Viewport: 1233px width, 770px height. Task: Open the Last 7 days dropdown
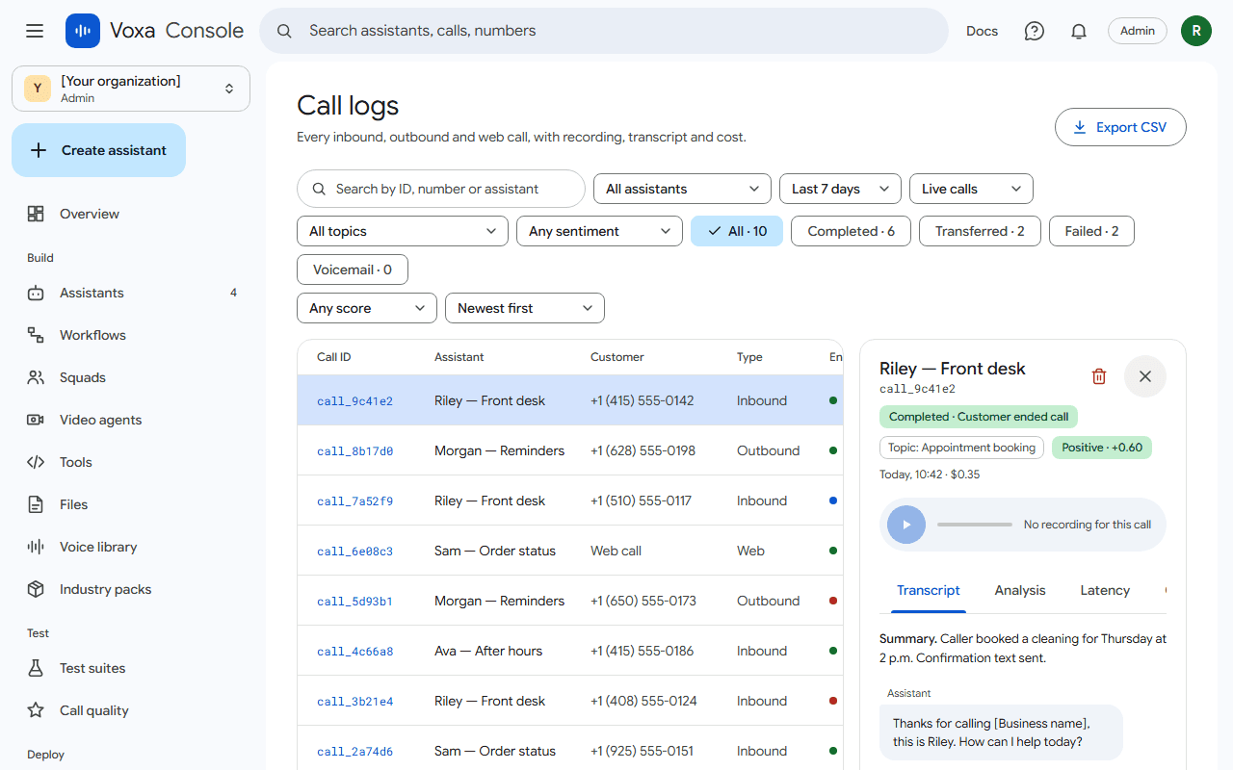(841, 189)
